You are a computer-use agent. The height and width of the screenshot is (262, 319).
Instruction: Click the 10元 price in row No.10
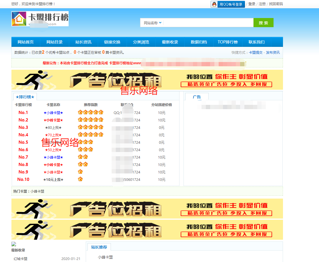[x=162, y=180]
